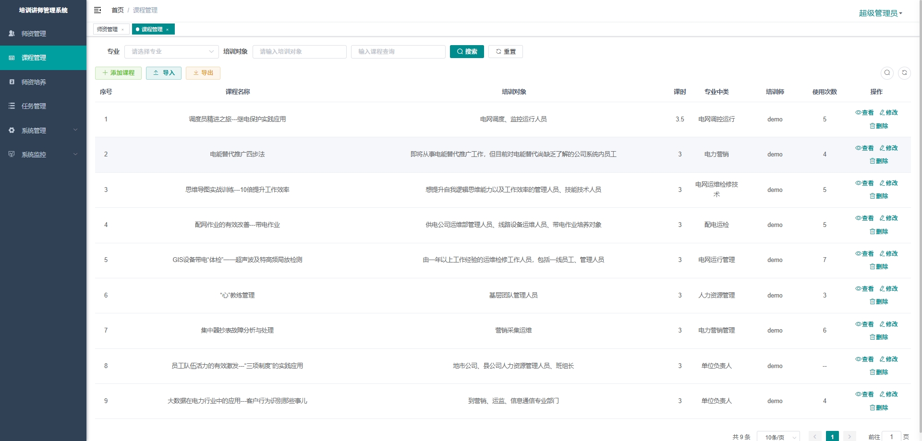Viewport: 922px width, 441px height.
Task: Click 首页 breadcrumb link
Action: tap(118, 10)
